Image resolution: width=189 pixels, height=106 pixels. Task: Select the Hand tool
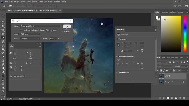pos(3,87)
